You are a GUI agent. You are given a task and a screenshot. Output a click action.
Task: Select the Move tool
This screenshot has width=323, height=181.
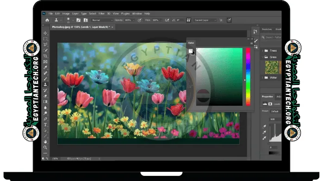click(45, 33)
